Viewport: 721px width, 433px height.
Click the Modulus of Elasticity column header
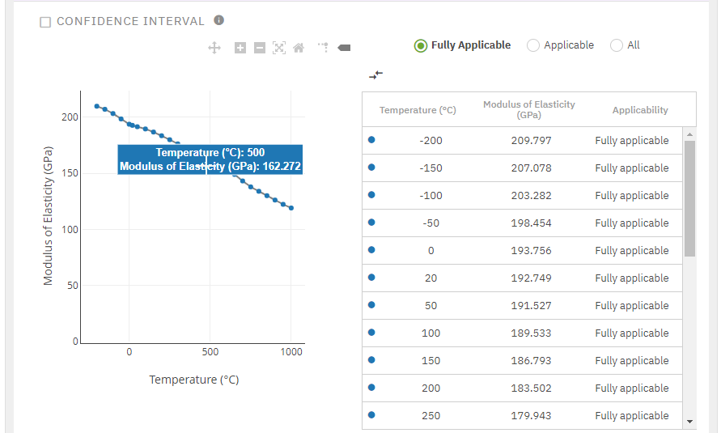tap(528, 110)
